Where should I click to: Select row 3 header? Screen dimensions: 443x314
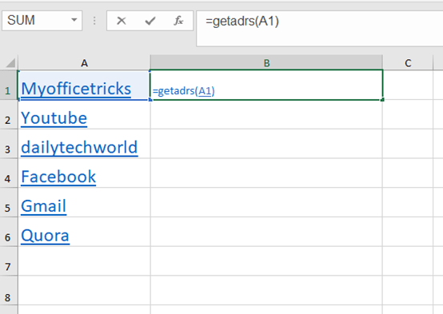[x=9, y=144]
